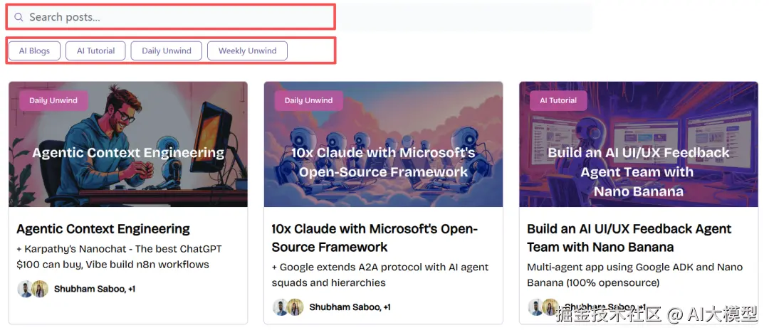This screenshot has width=769, height=335.
Task: Open the 10x Claude post thumbnail
Action: pos(383,153)
